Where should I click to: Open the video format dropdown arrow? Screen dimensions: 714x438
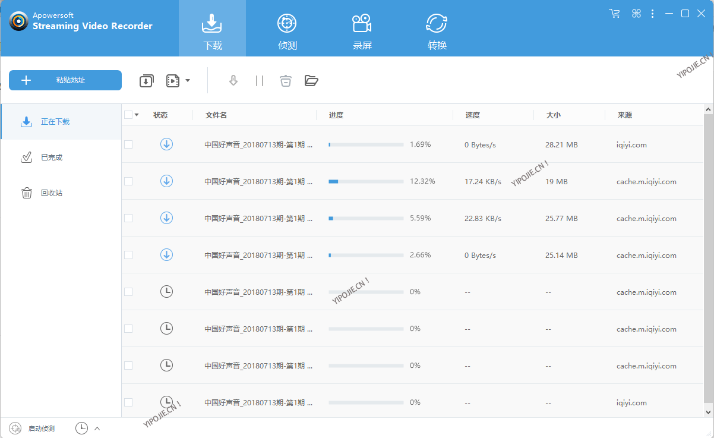188,80
